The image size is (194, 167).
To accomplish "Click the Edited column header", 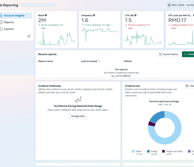I will pyautogui.click(x=128, y=61).
